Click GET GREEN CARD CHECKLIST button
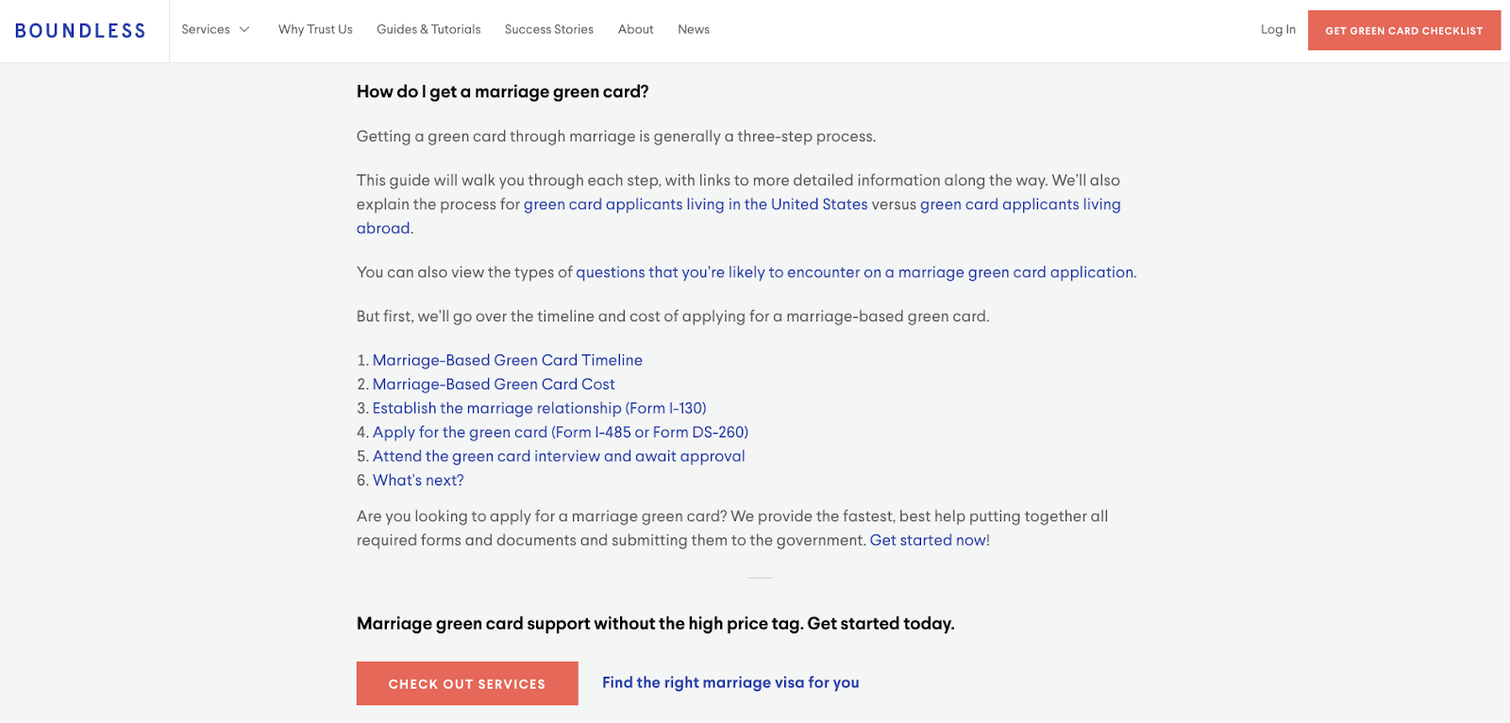The width and height of the screenshot is (1510, 723). tap(1404, 29)
